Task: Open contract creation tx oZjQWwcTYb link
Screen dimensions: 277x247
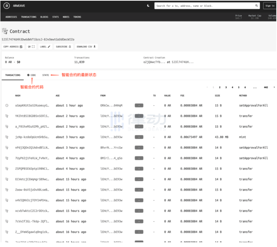Action: pyautogui.click(x=152, y=62)
